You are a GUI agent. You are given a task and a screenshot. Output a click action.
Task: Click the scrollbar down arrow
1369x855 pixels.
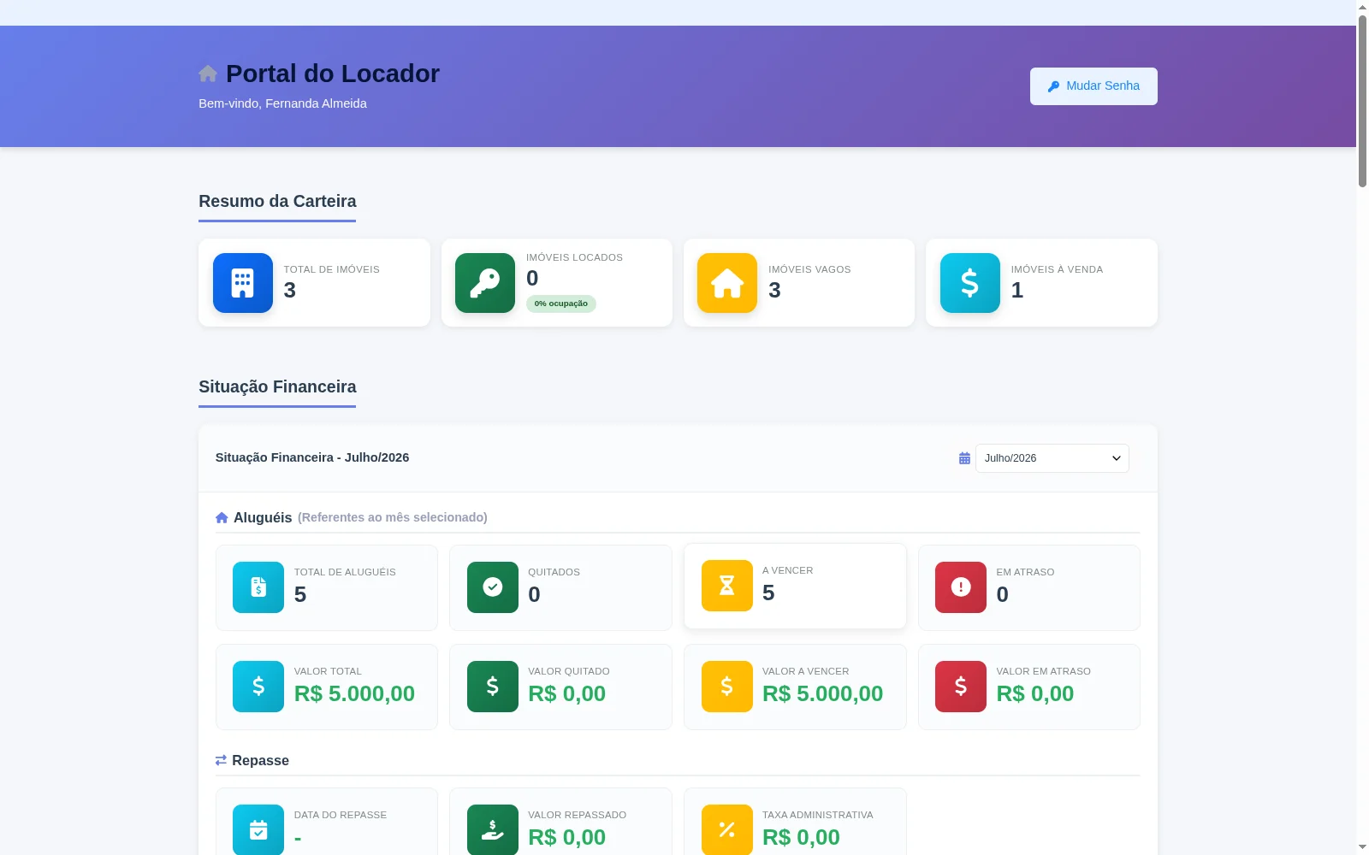coord(1362,847)
